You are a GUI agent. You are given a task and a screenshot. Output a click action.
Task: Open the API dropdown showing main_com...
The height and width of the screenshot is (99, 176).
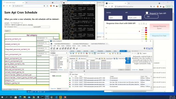point(134,18)
